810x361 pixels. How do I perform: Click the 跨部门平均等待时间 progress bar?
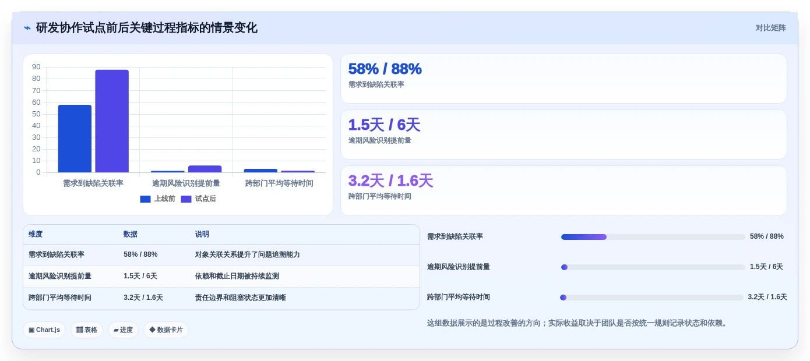click(651, 298)
